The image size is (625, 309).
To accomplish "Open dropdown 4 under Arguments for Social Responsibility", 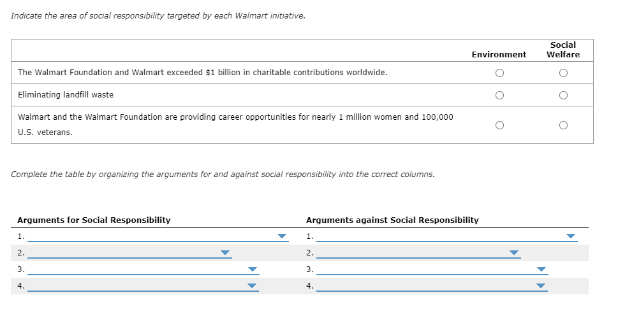I will coord(143,286).
